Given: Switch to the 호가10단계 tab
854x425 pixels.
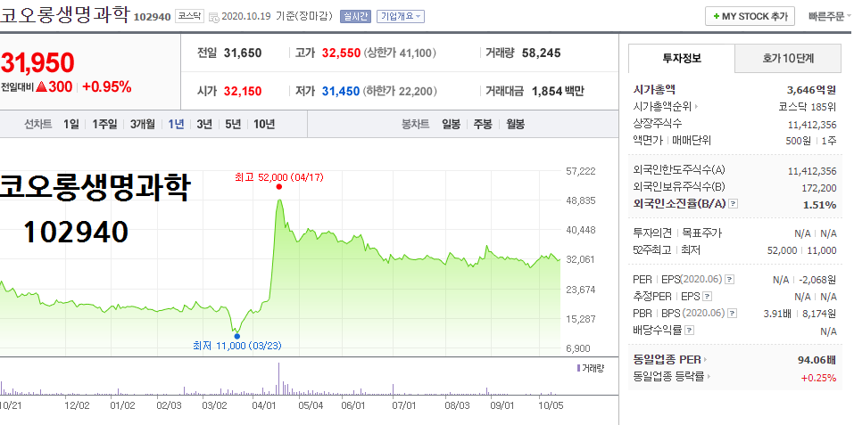Looking at the screenshot, I should (788, 59).
